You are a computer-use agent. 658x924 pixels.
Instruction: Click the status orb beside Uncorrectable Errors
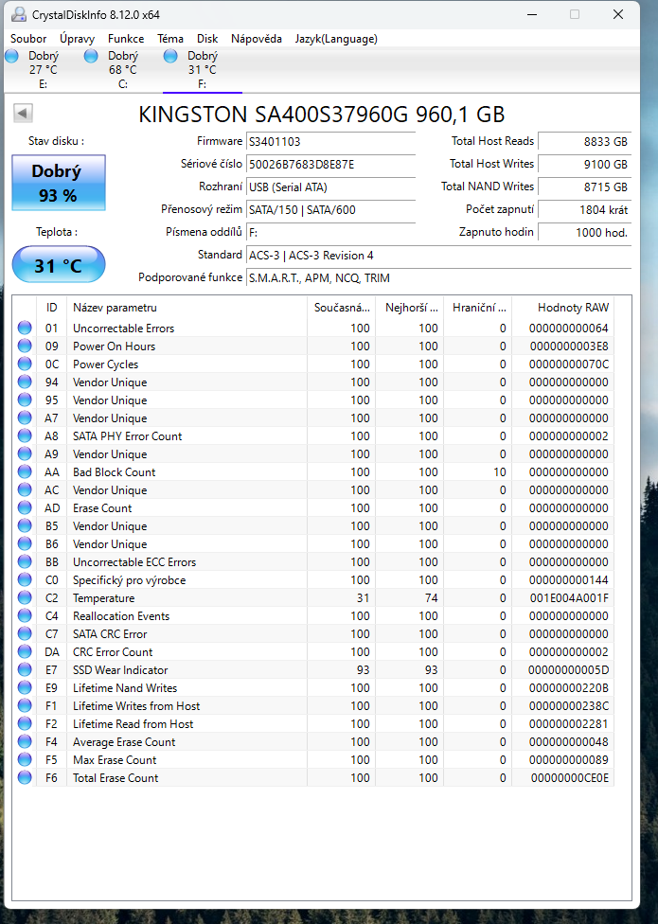[25, 329]
